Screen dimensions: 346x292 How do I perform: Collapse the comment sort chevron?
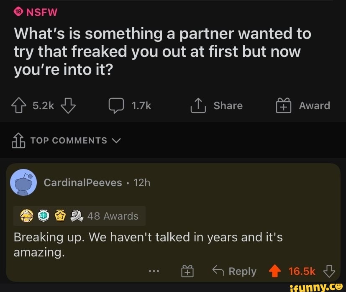point(117,141)
